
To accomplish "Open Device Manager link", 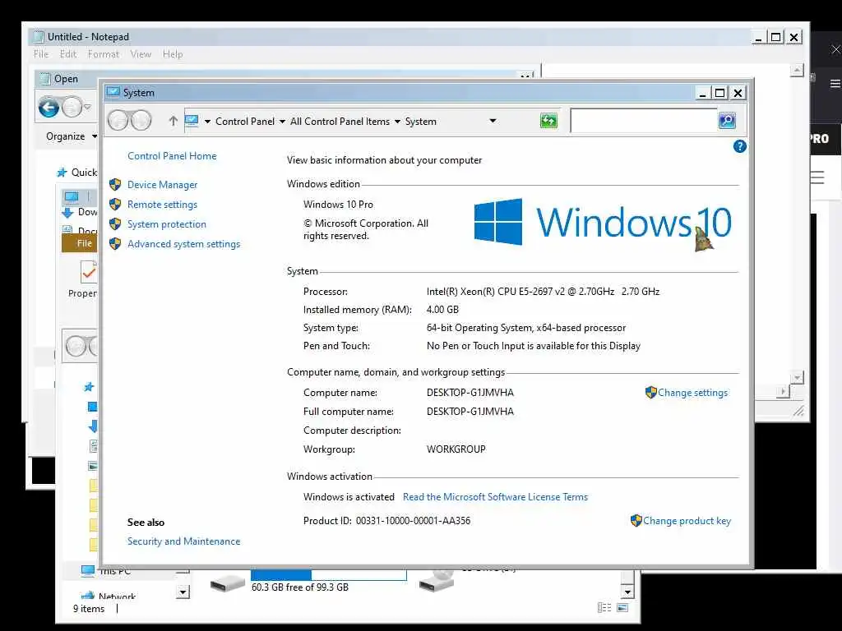I will pos(162,185).
